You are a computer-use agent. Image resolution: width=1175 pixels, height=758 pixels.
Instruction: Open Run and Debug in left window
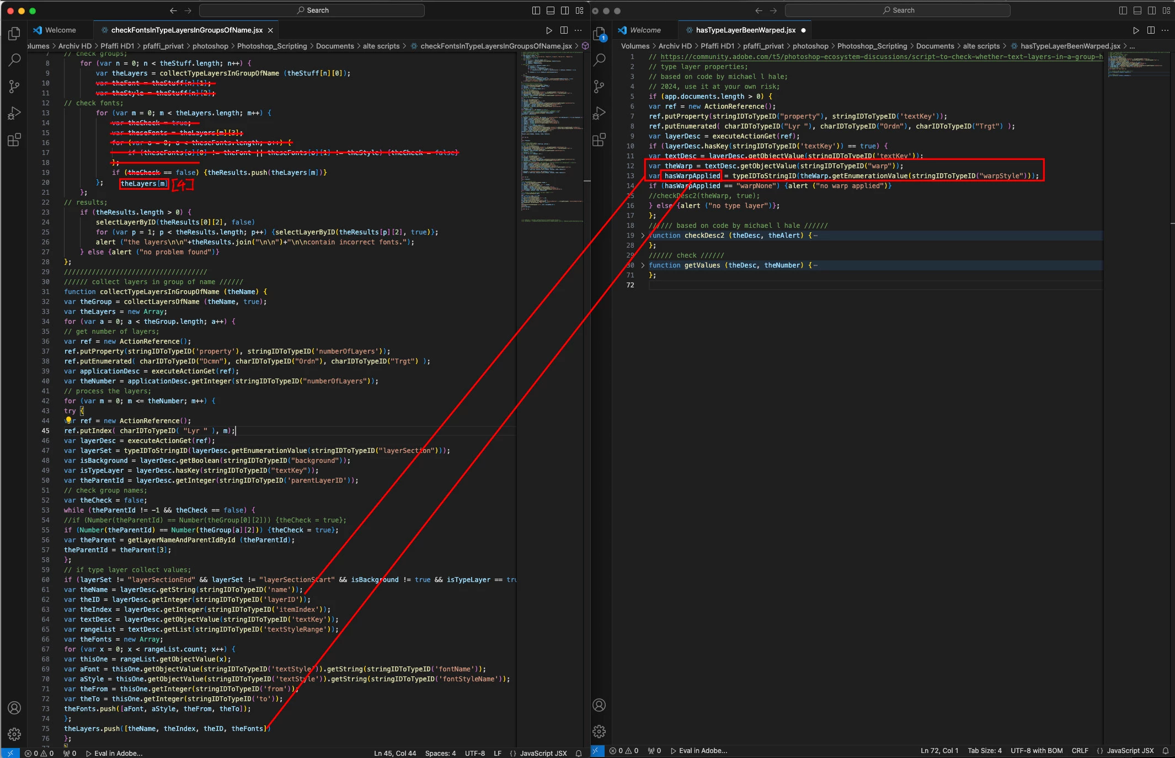tap(14, 113)
